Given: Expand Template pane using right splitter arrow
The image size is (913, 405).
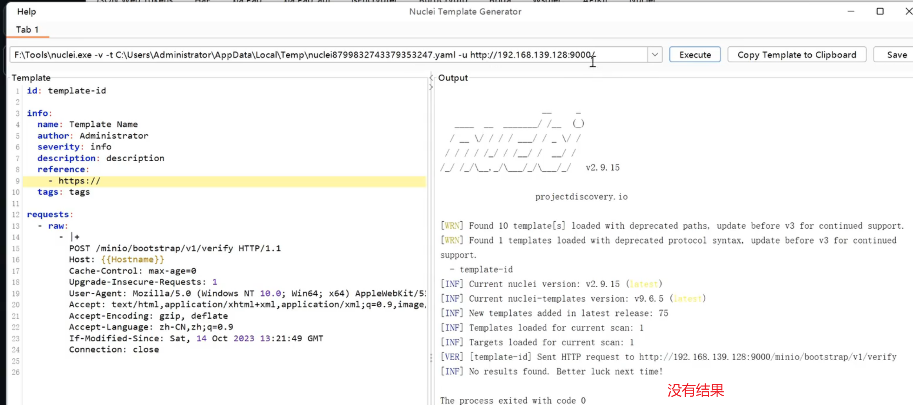Looking at the screenshot, I should pos(431,87).
